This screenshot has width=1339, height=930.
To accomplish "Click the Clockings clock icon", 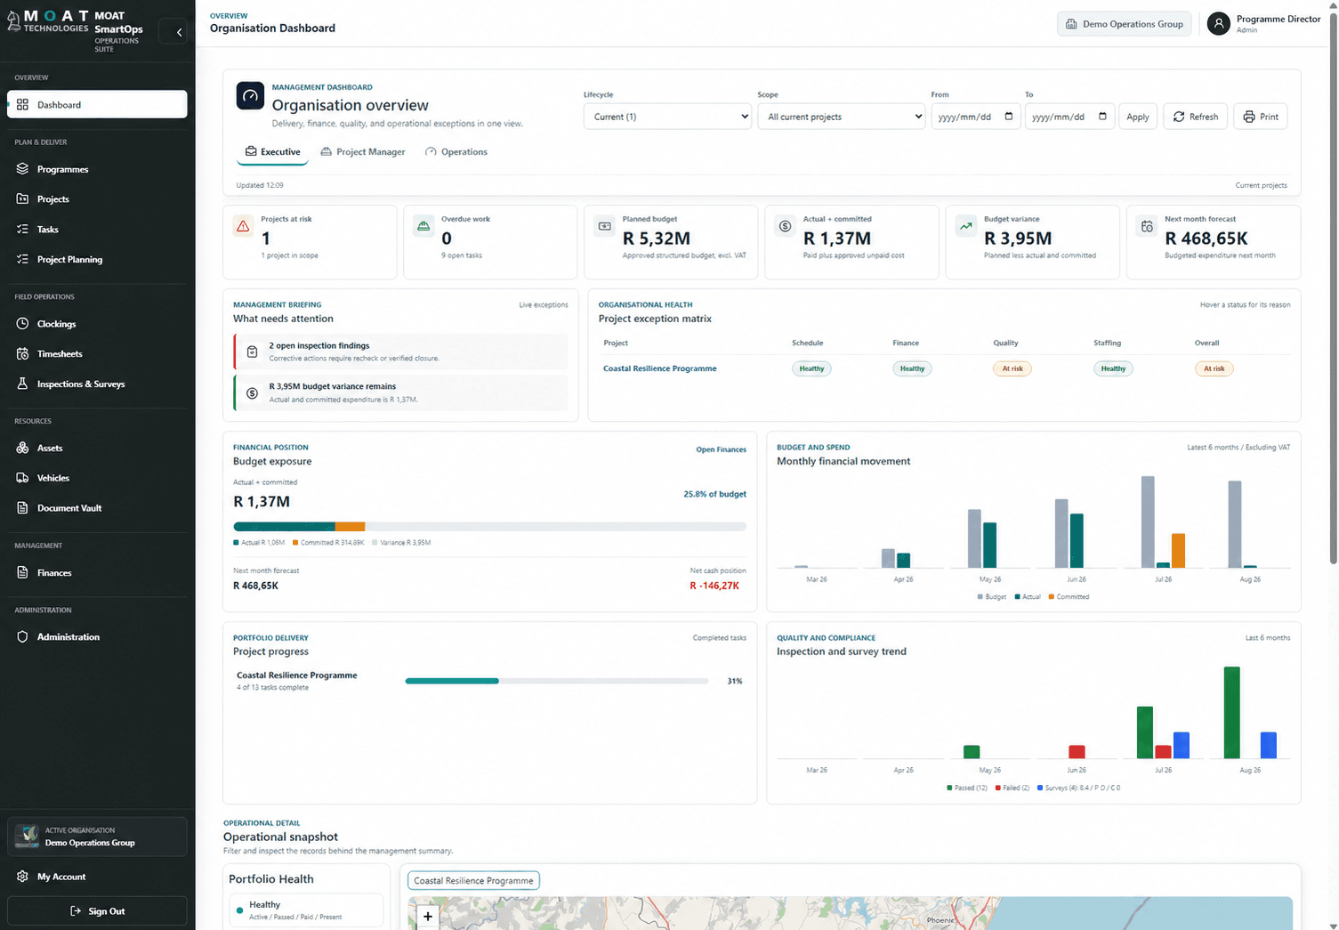I will click(22, 324).
